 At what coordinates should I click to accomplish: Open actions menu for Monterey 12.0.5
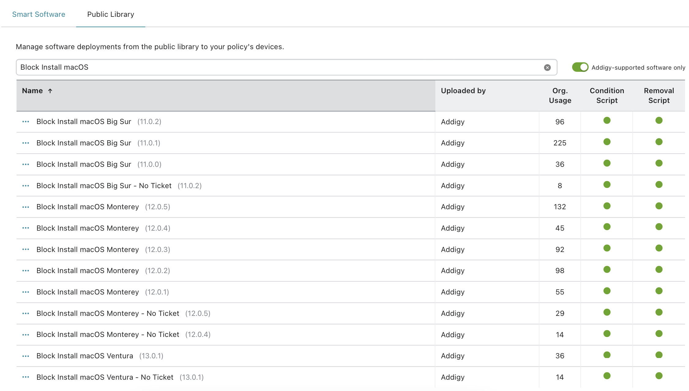[26, 207]
